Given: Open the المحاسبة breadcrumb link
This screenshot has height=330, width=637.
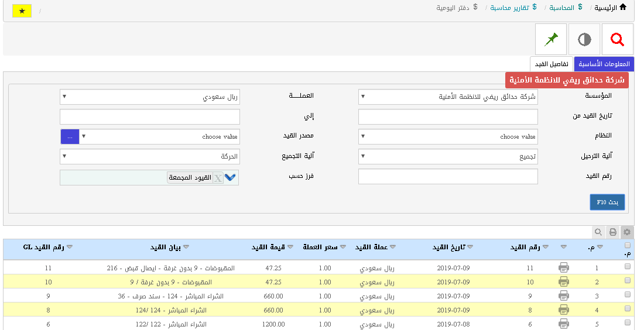Looking at the screenshot, I should (x=561, y=8).
